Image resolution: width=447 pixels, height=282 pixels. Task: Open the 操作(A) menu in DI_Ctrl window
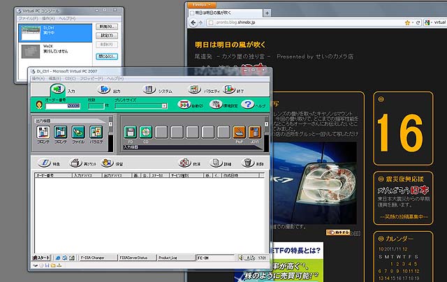[38, 79]
